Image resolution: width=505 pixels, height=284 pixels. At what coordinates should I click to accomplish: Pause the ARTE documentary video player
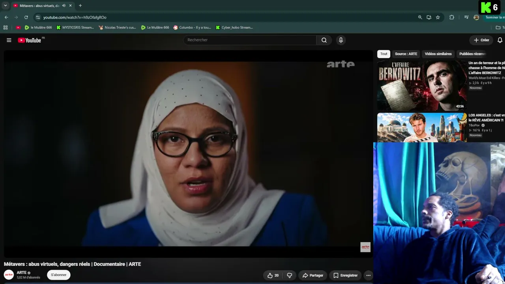(x=188, y=154)
